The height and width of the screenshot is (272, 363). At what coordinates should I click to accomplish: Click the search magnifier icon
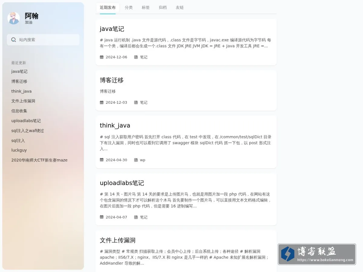coord(14,40)
